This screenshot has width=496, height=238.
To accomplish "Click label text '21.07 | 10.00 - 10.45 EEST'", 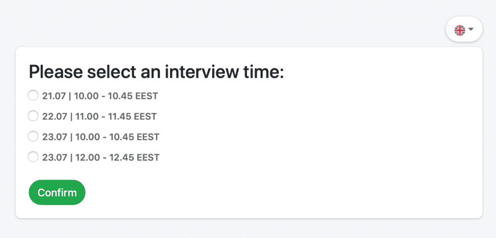I will click(100, 96).
